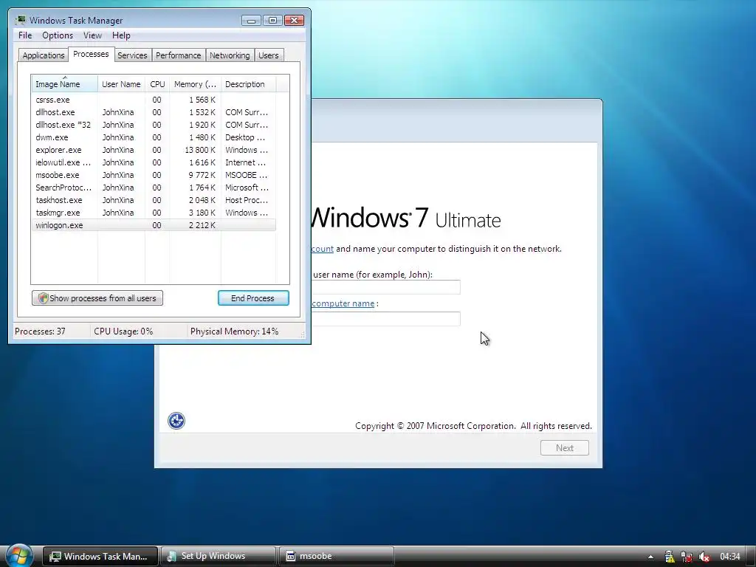
Task: Click the Desktop ... description cell
Action: tap(245, 137)
